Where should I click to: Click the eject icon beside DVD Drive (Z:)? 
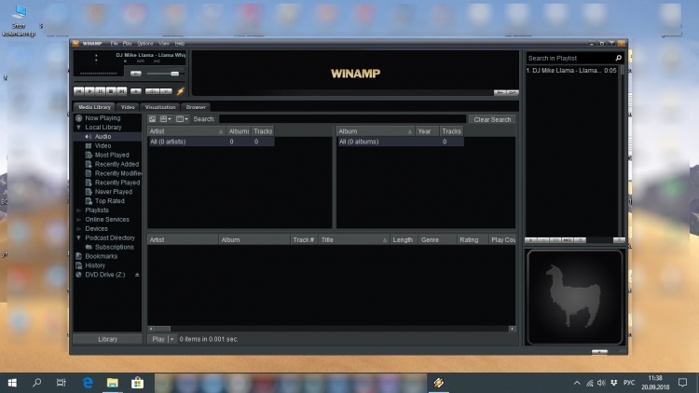click(x=137, y=275)
